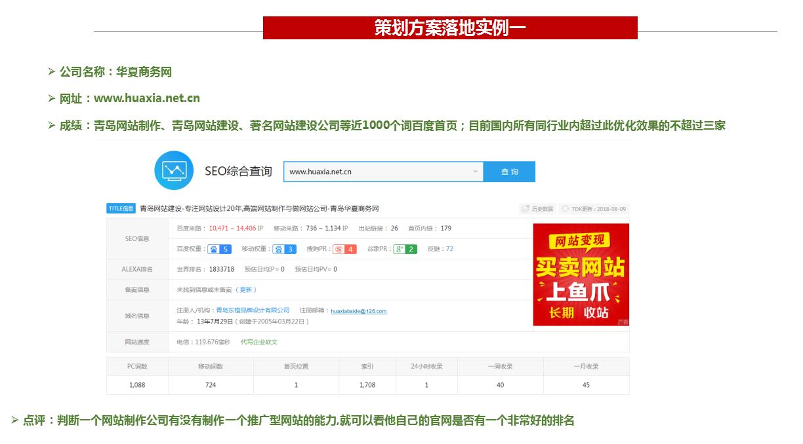
Task: Click the 更新 link in 备案信息 row
Action: coord(246,289)
